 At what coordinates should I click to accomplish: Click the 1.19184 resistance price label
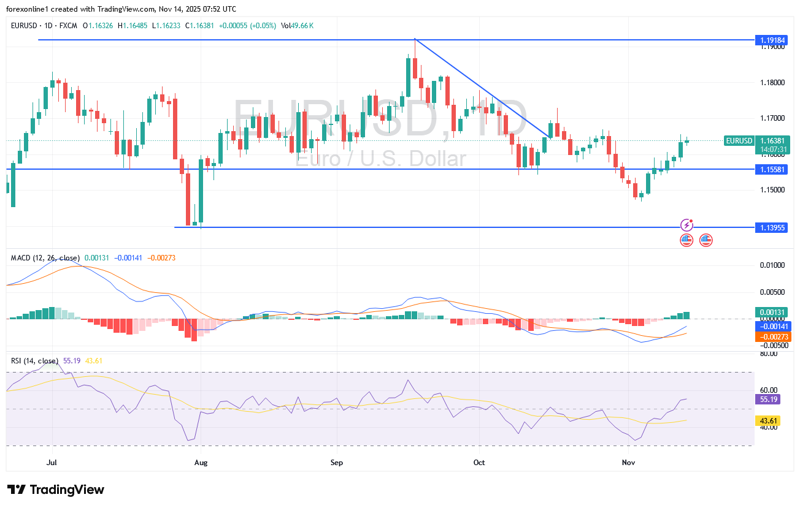tap(772, 40)
